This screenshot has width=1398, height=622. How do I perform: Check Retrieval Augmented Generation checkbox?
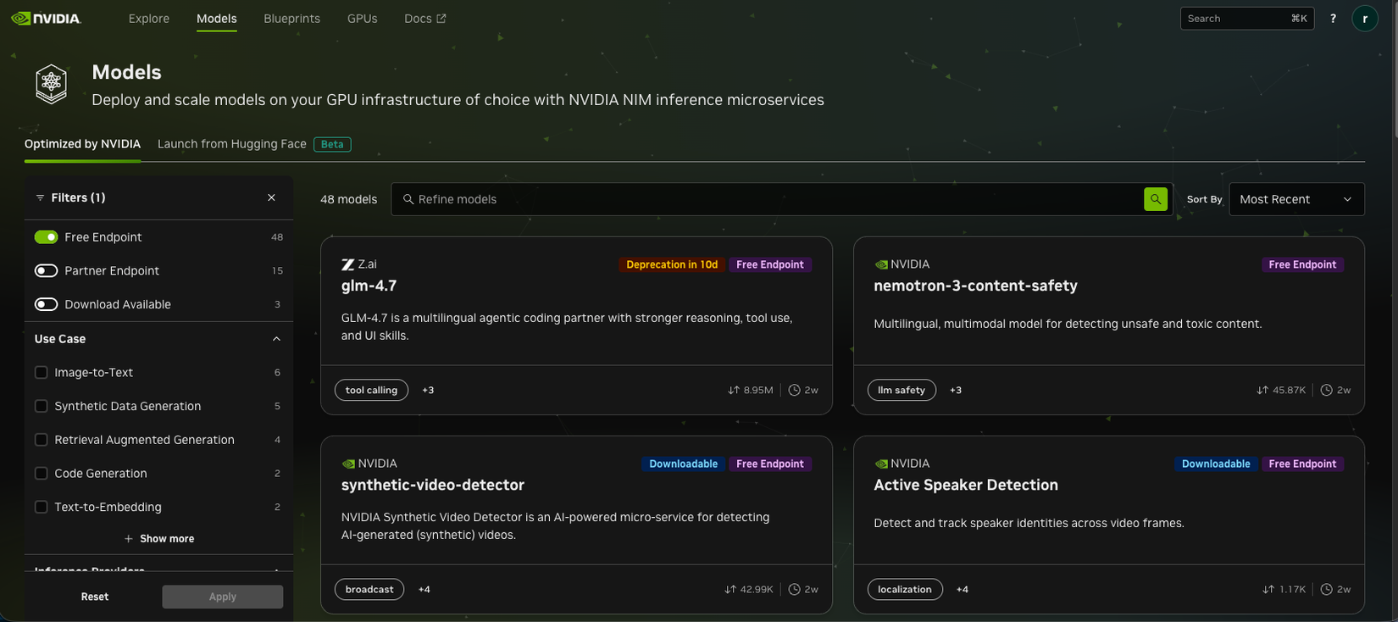pyautogui.click(x=41, y=440)
